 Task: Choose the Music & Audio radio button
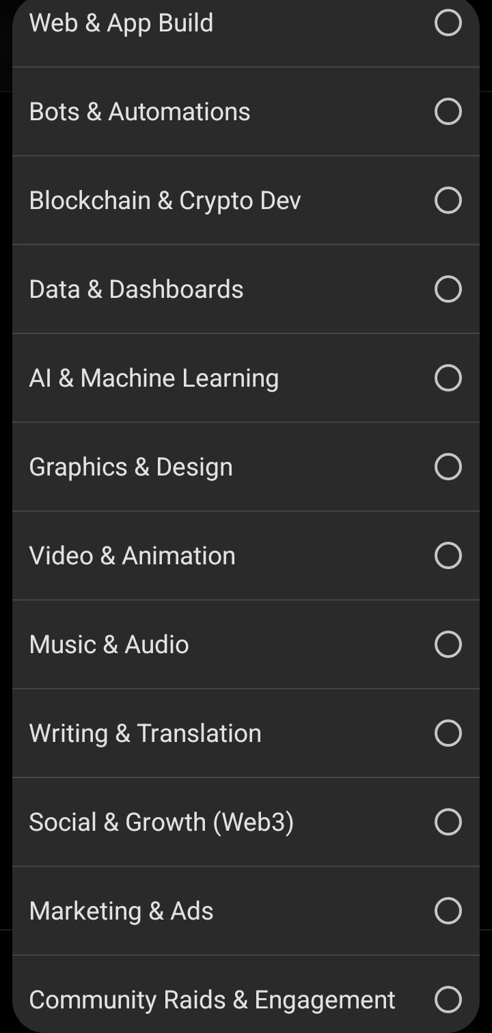point(448,644)
